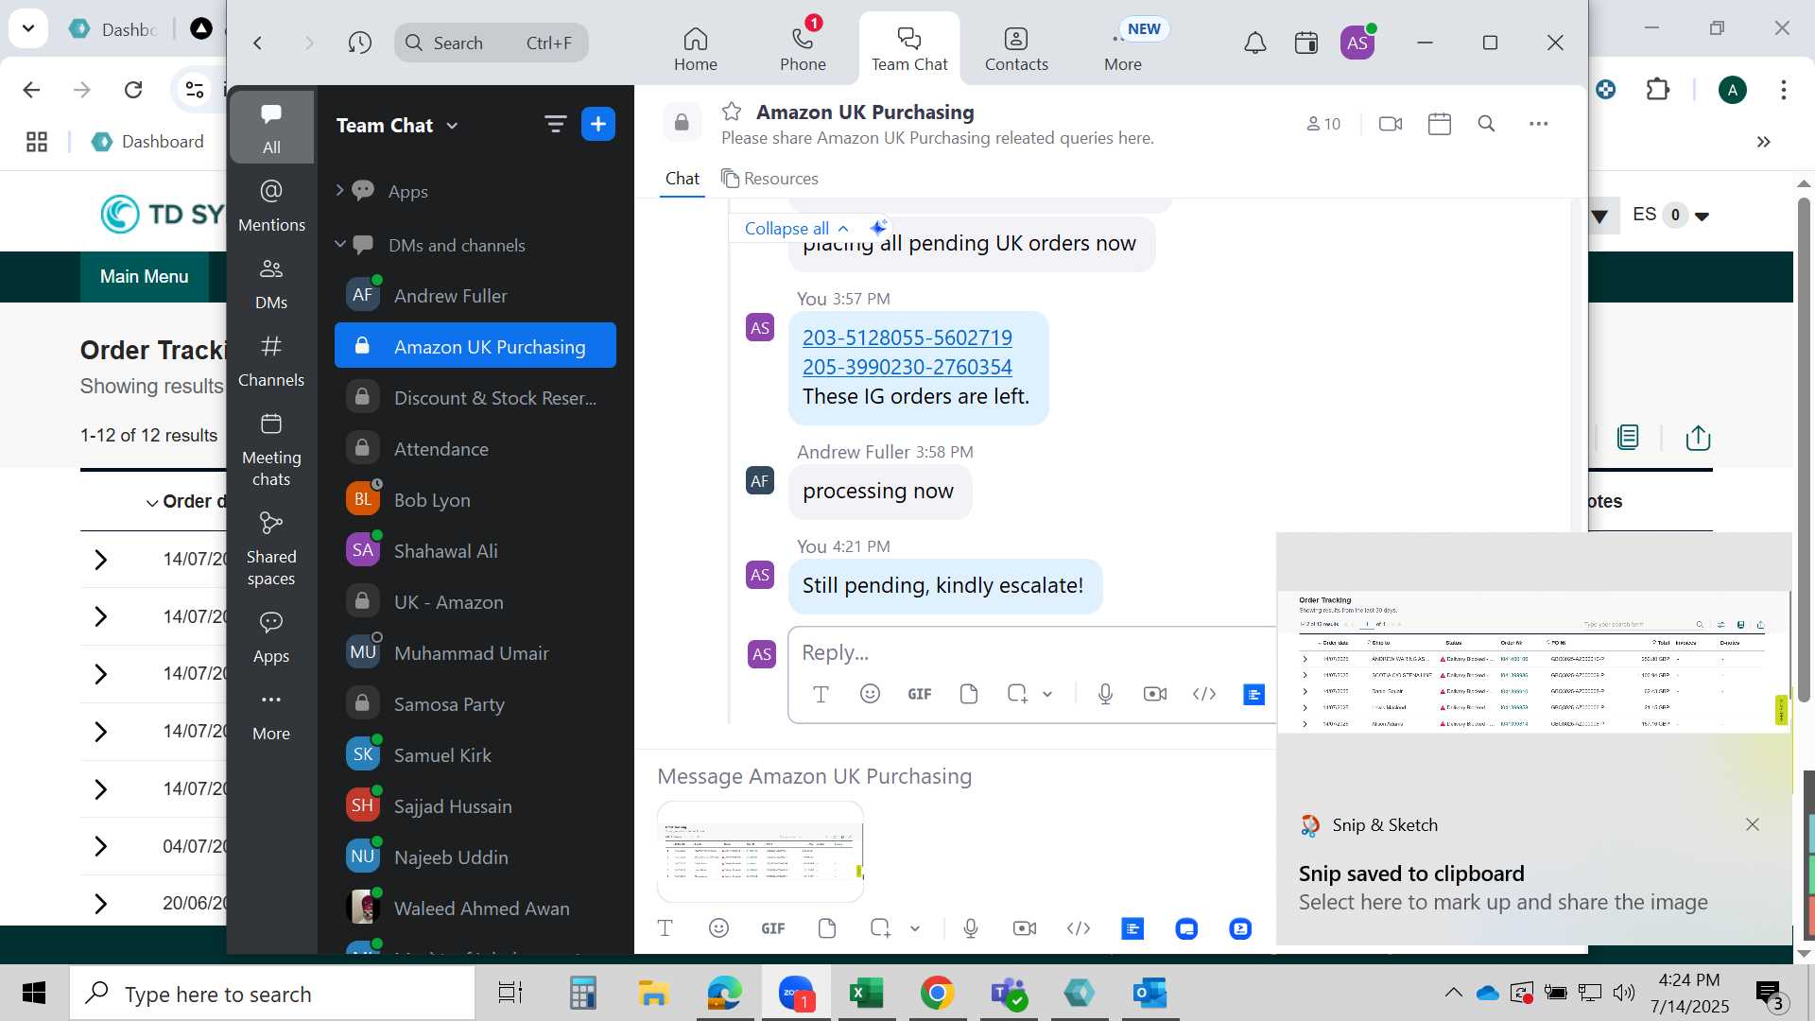The image size is (1815, 1021).
Task: Open the sidebar More options
Action: click(x=271, y=714)
